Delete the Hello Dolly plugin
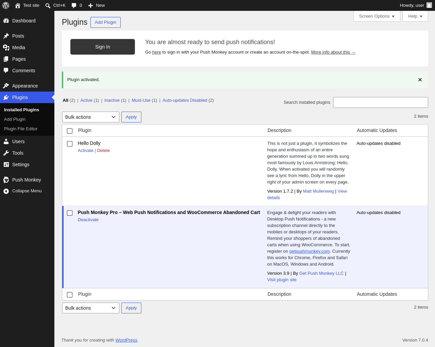Viewport: 435px width, 347px height. [103, 151]
